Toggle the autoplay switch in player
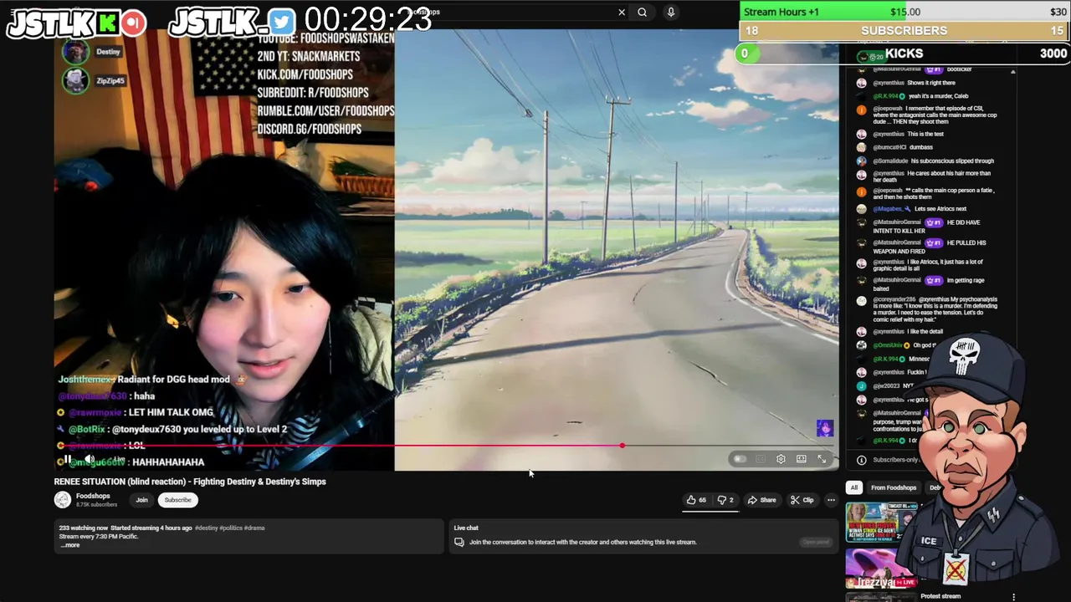 point(738,459)
